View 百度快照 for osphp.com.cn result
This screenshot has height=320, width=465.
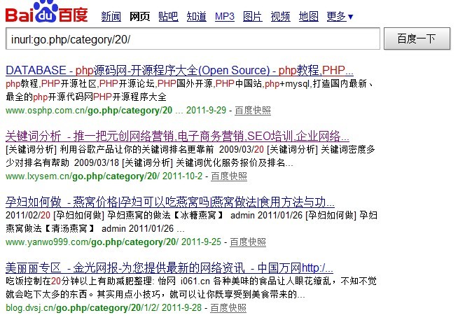[253, 111]
